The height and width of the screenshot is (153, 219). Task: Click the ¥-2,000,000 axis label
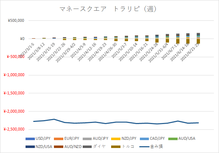point(14,111)
